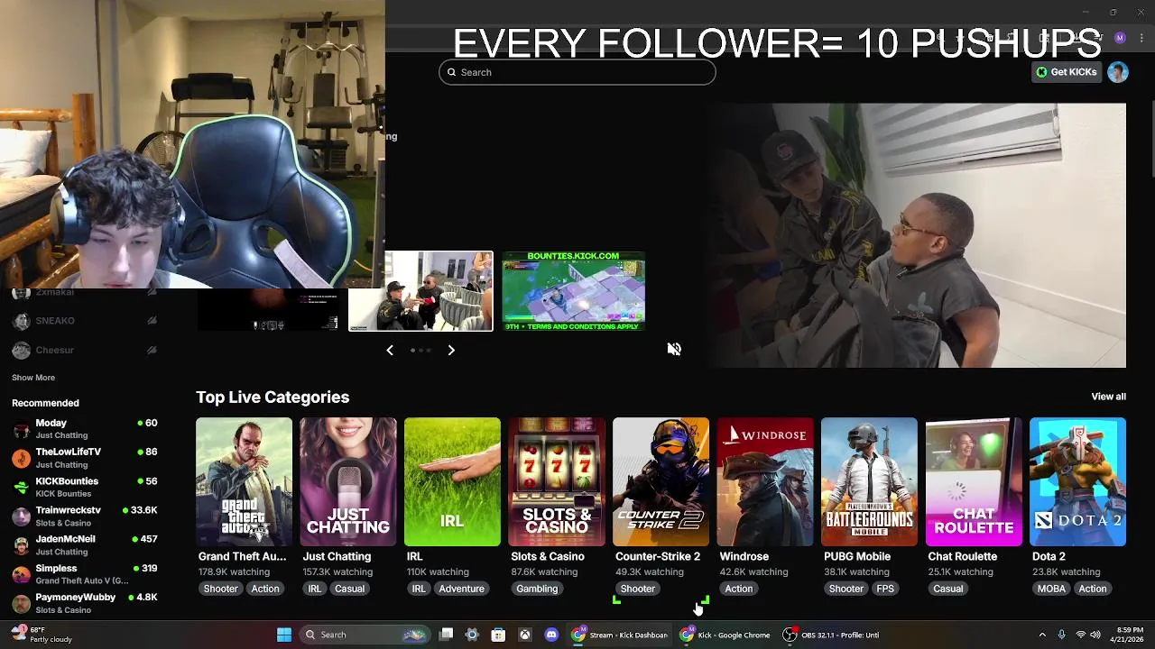1155x649 pixels.
Task: Open Simpless avatar icon
Action: point(21,574)
